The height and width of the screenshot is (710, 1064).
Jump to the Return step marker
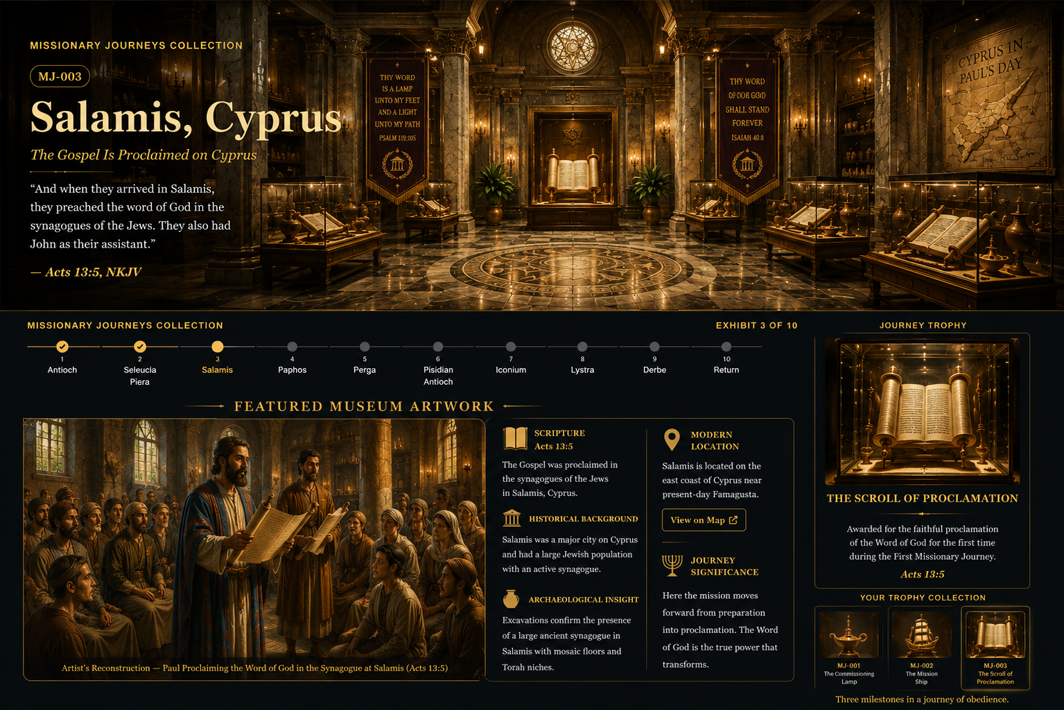click(726, 346)
